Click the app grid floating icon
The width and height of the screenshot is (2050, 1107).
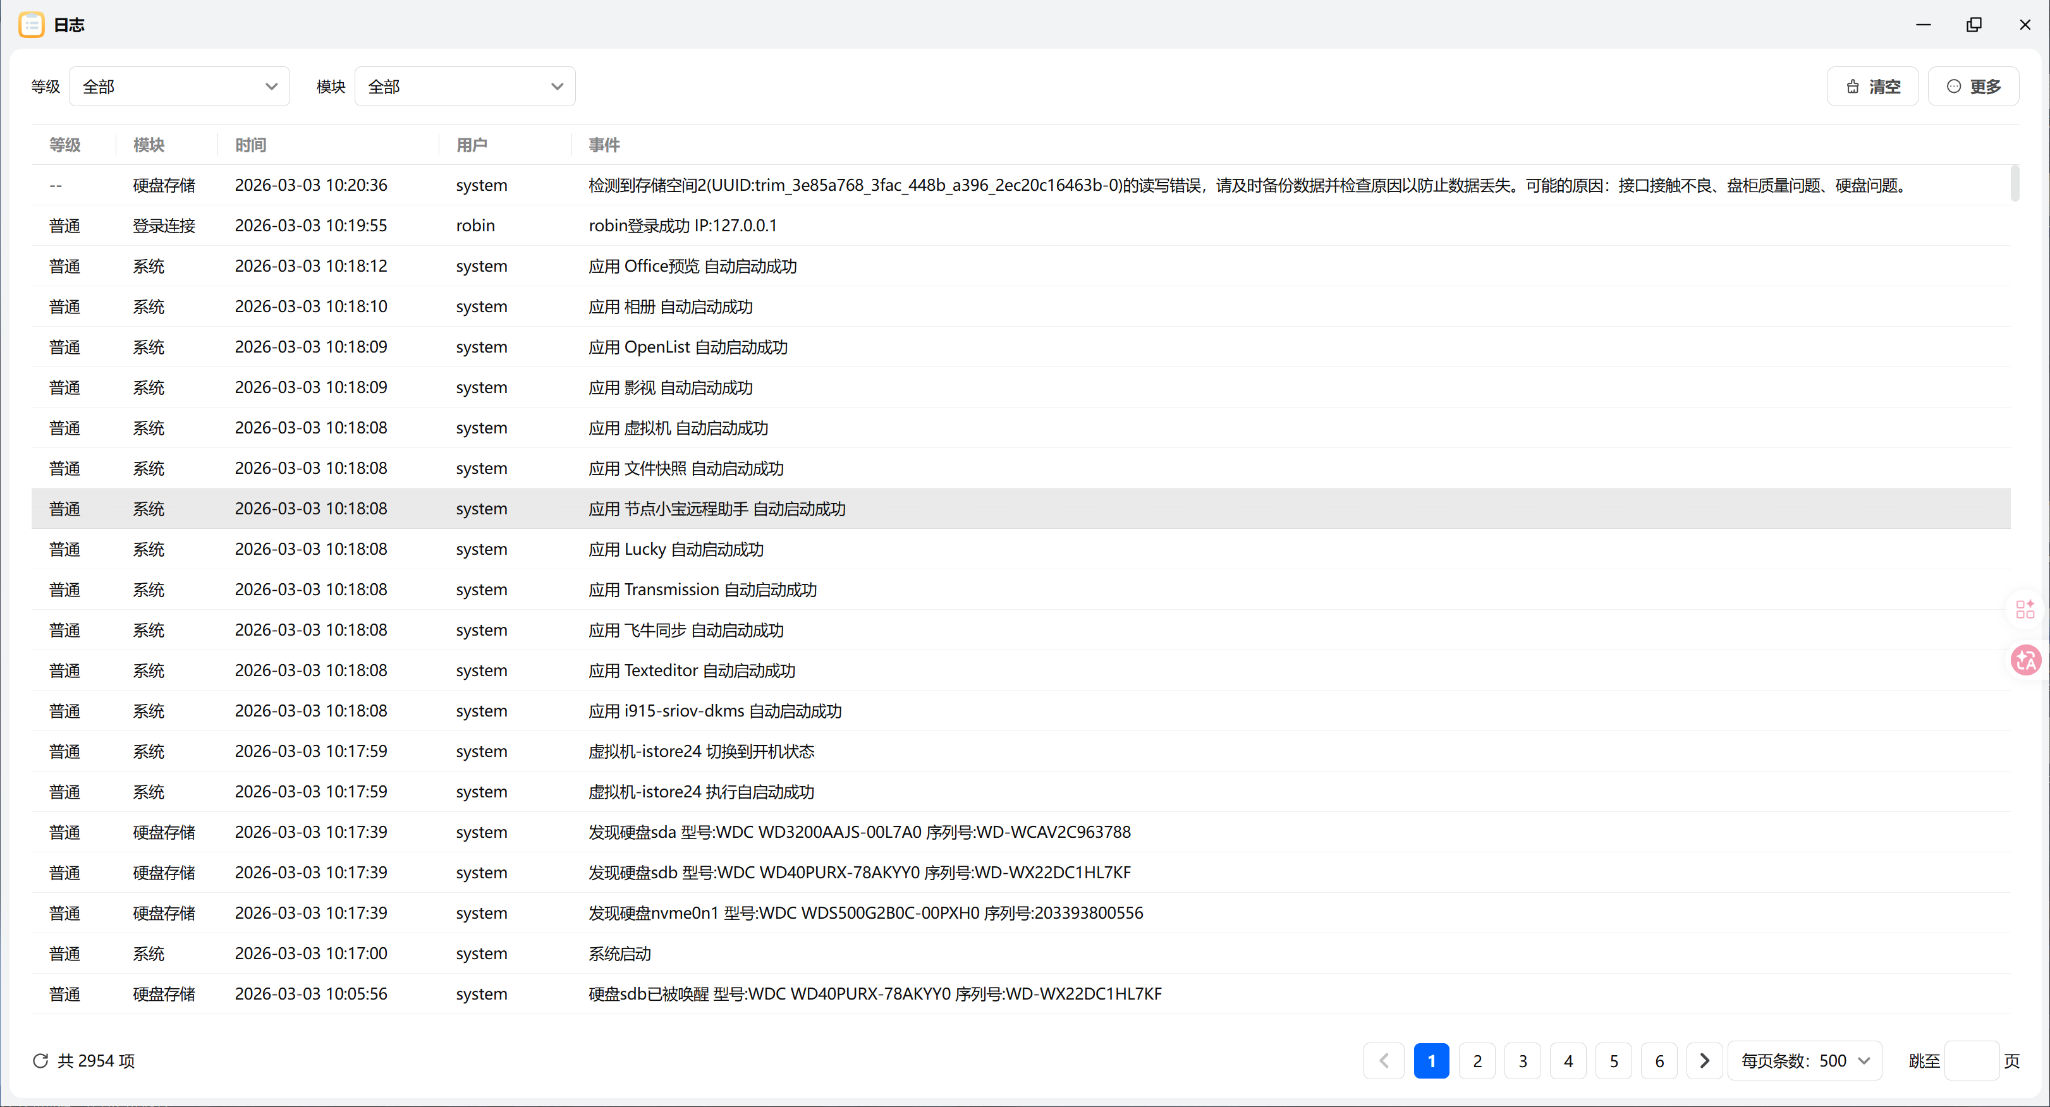2025,609
